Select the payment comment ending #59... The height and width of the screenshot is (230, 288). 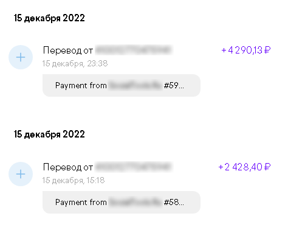click(122, 85)
